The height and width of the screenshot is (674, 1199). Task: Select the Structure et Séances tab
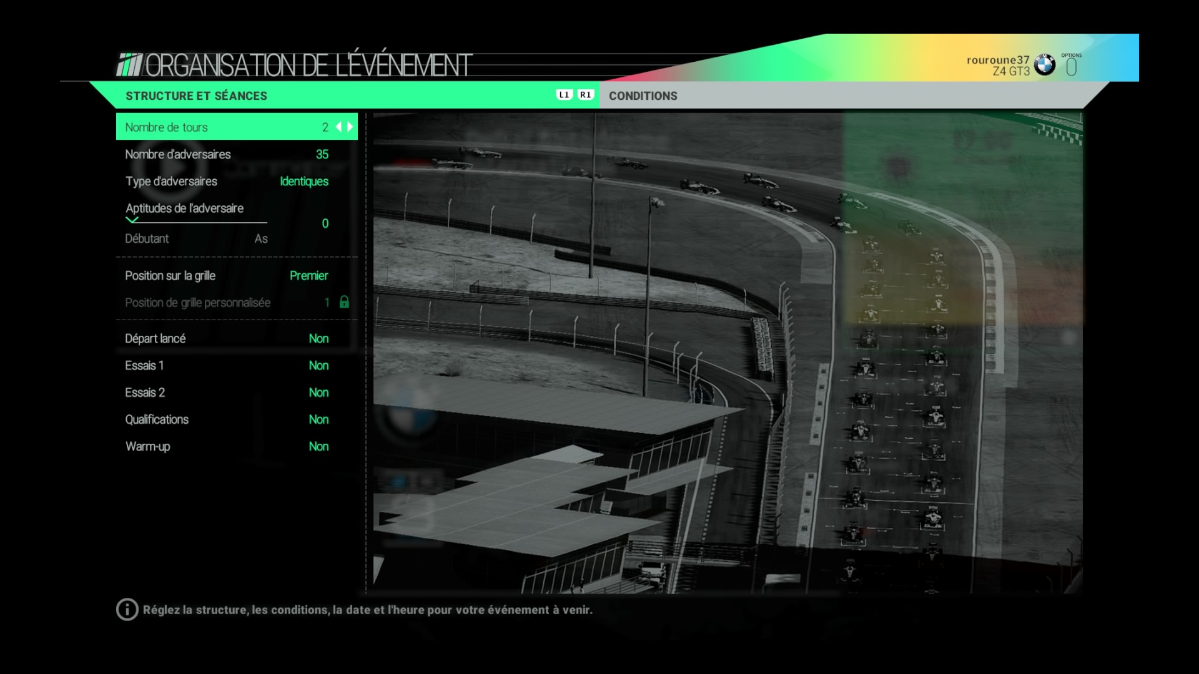coord(196,95)
